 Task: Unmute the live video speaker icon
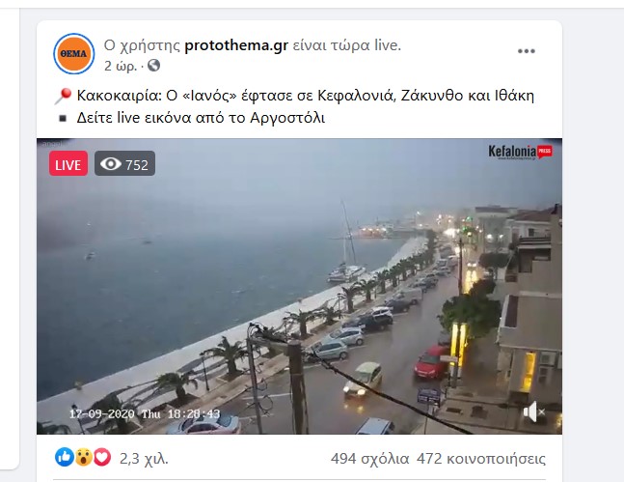(533, 411)
